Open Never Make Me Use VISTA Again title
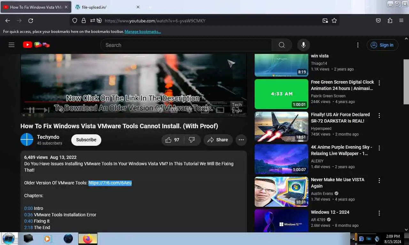The width and height of the screenshot is (409, 245). [337, 183]
